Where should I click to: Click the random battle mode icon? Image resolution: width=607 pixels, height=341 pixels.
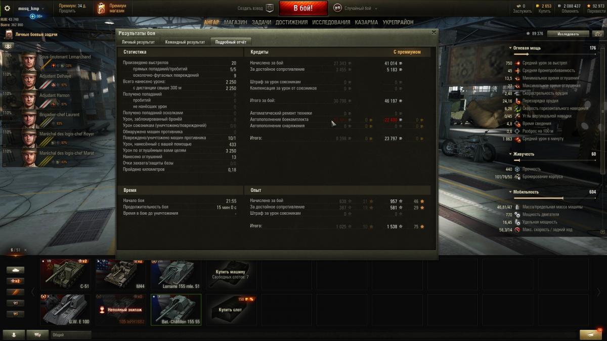tap(337, 8)
